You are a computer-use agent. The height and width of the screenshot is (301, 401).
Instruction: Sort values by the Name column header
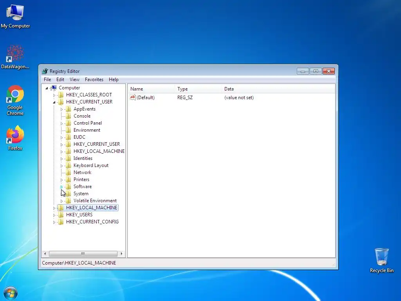[x=152, y=89]
